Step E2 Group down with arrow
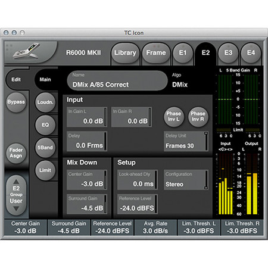 pyautogui.click(x=16, y=208)
